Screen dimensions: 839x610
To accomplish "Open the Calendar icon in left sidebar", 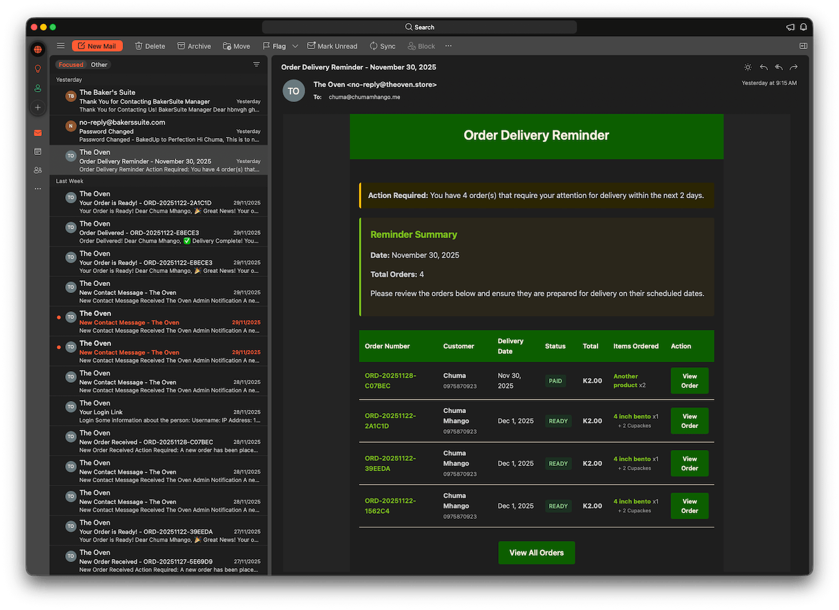I will (x=38, y=152).
